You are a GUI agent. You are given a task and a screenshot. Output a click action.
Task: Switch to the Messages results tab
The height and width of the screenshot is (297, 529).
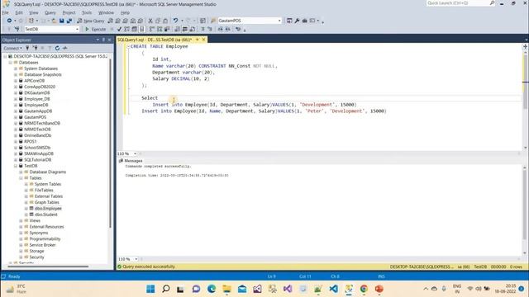pyautogui.click(x=131, y=161)
